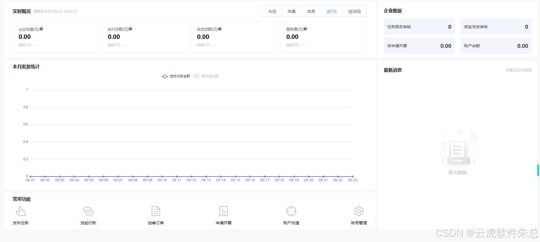Open the 任务报名审核 data card
540x242 pixels.
click(x=419, y=27)
